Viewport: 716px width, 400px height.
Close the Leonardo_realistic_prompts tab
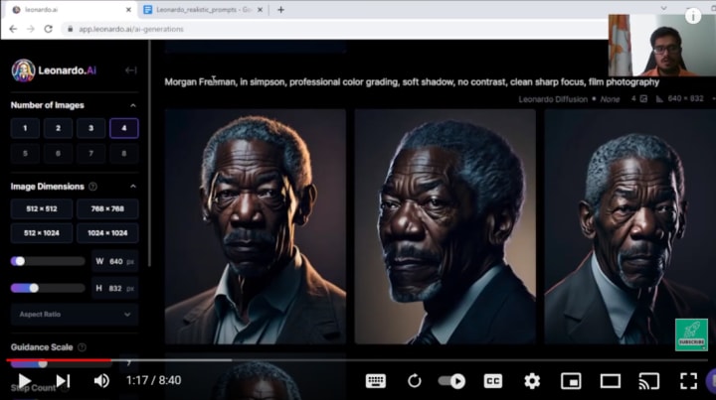coord(260,10)
